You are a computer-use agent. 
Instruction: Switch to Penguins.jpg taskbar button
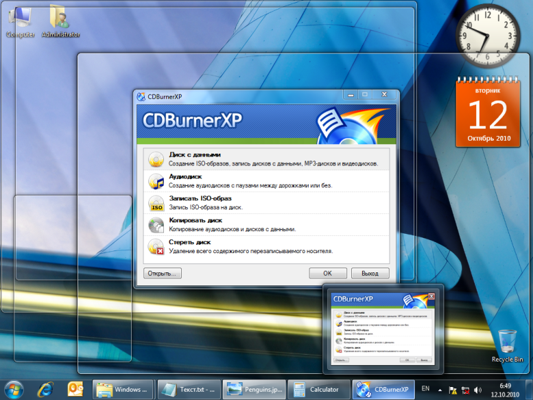coord(254,390)
